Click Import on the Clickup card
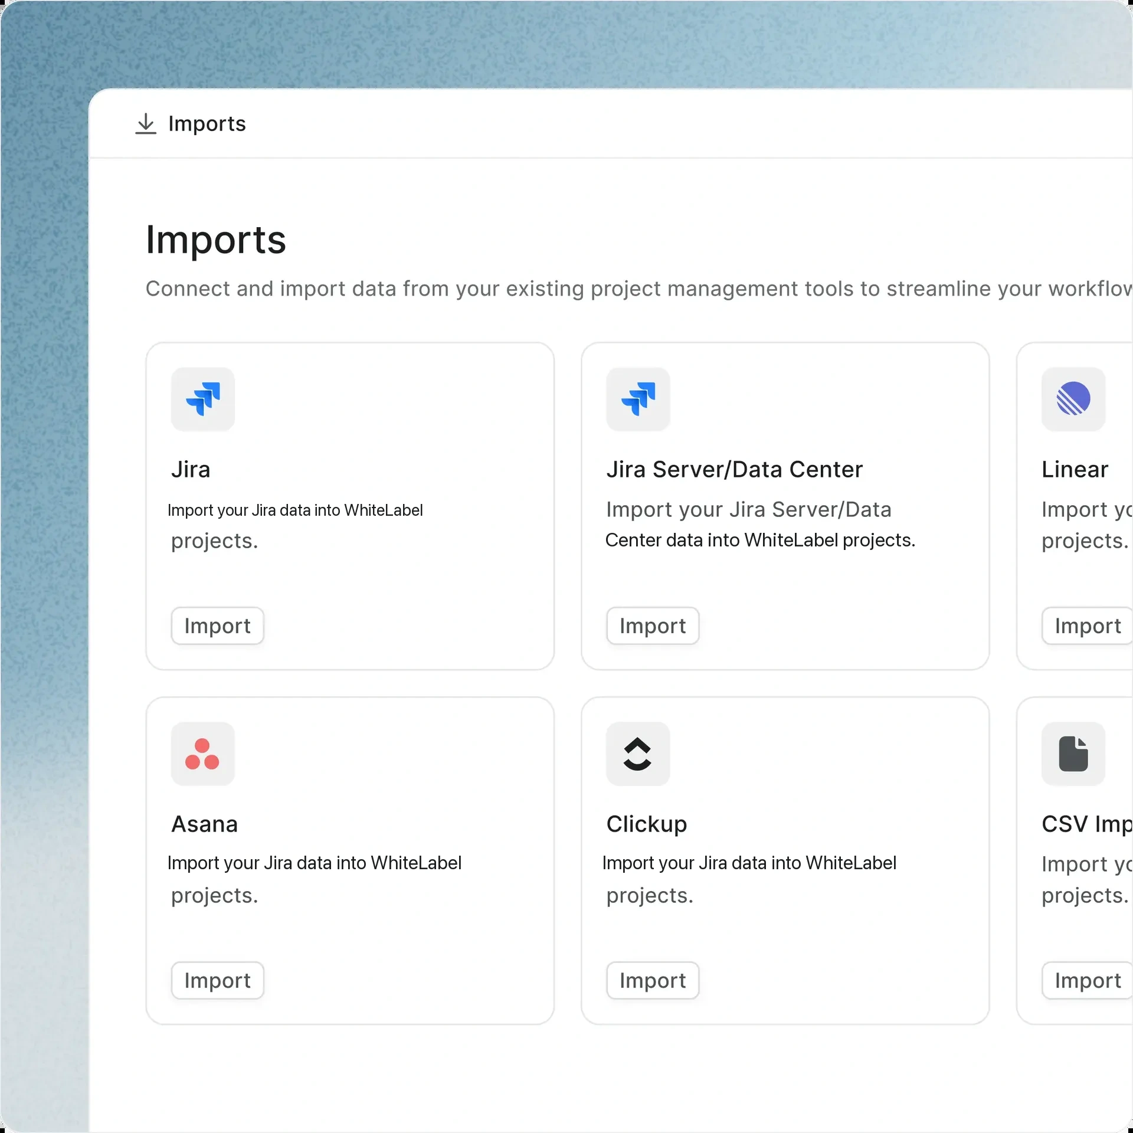The width and height of the screenshot is (1133, 1133). tap(653, 980)
